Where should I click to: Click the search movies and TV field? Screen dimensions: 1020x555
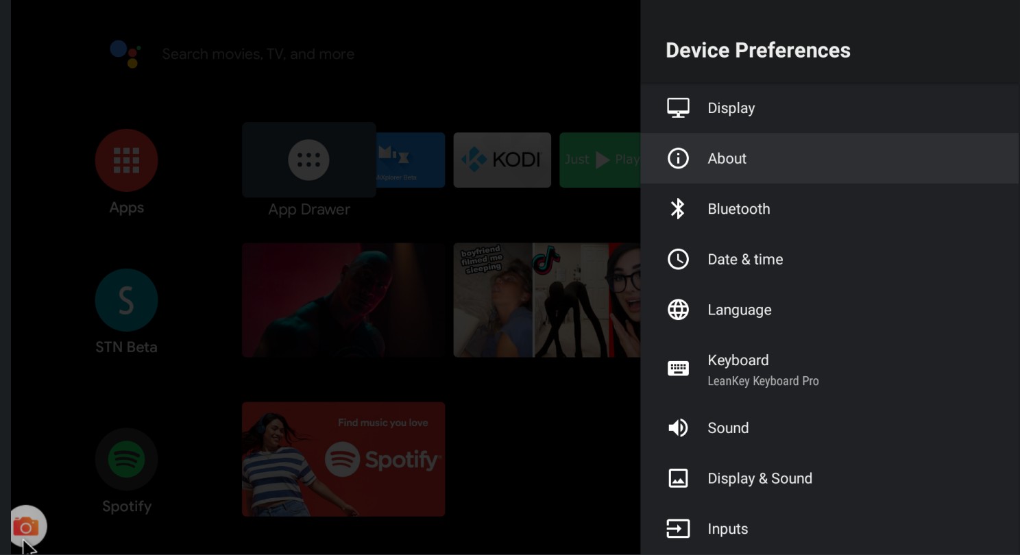click(258, 54)
